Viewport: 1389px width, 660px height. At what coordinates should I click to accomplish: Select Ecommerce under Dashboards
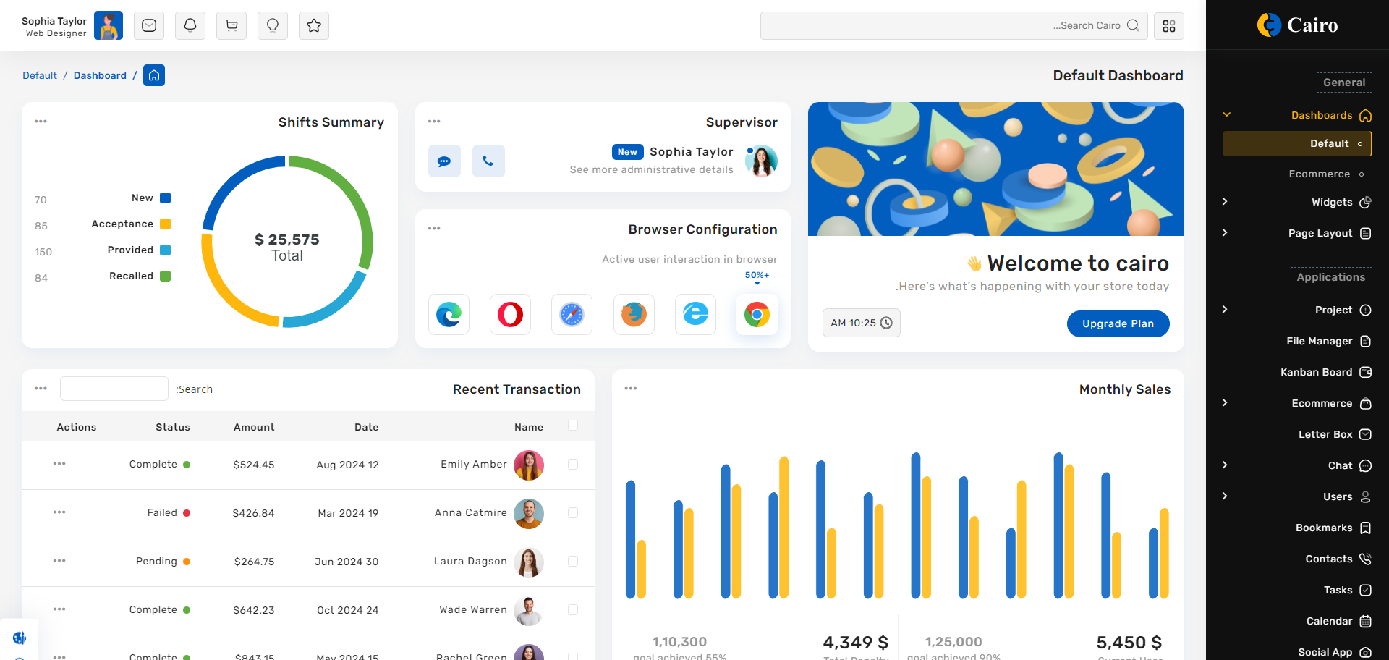1319,174
